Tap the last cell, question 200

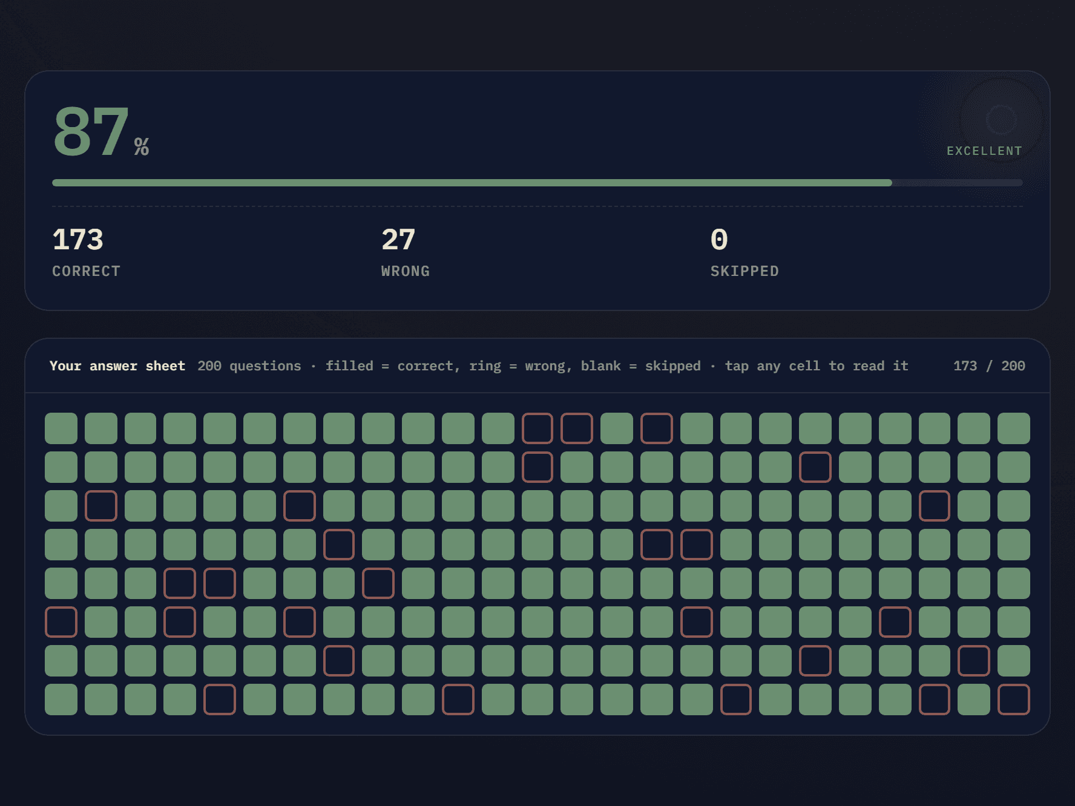1014,700
